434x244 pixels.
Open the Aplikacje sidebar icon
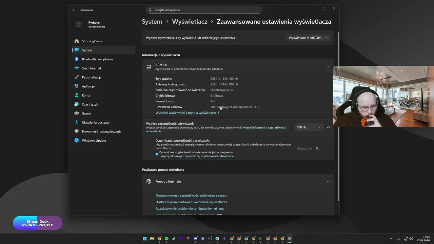(x=77, y=86)
